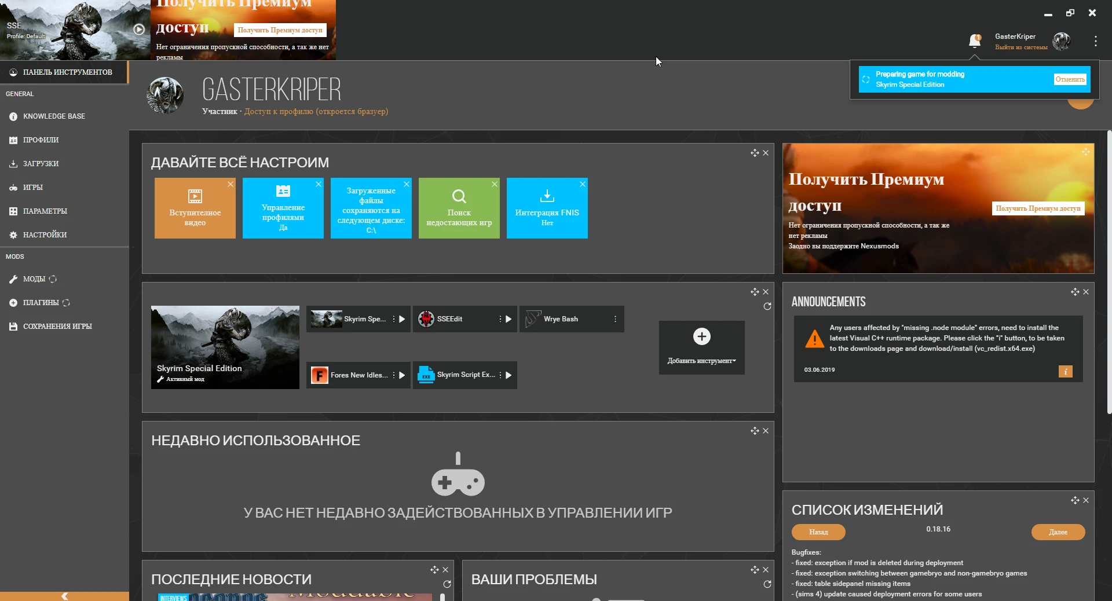Viewport: 1112px width, 601px height.
Task: Click Получить Премиум доступ top banner button
Action: [x=280, y=30]
